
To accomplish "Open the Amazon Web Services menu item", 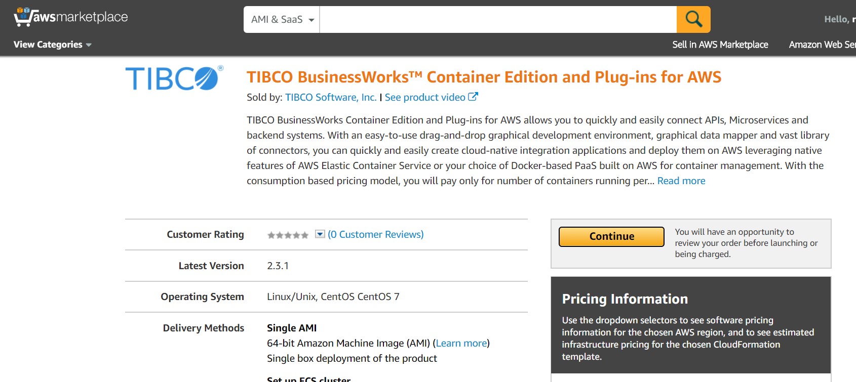I will 822,45.
